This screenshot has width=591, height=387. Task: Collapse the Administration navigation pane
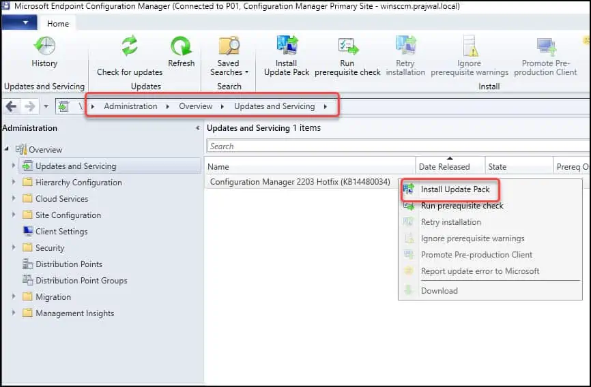[x=198, y=128]
